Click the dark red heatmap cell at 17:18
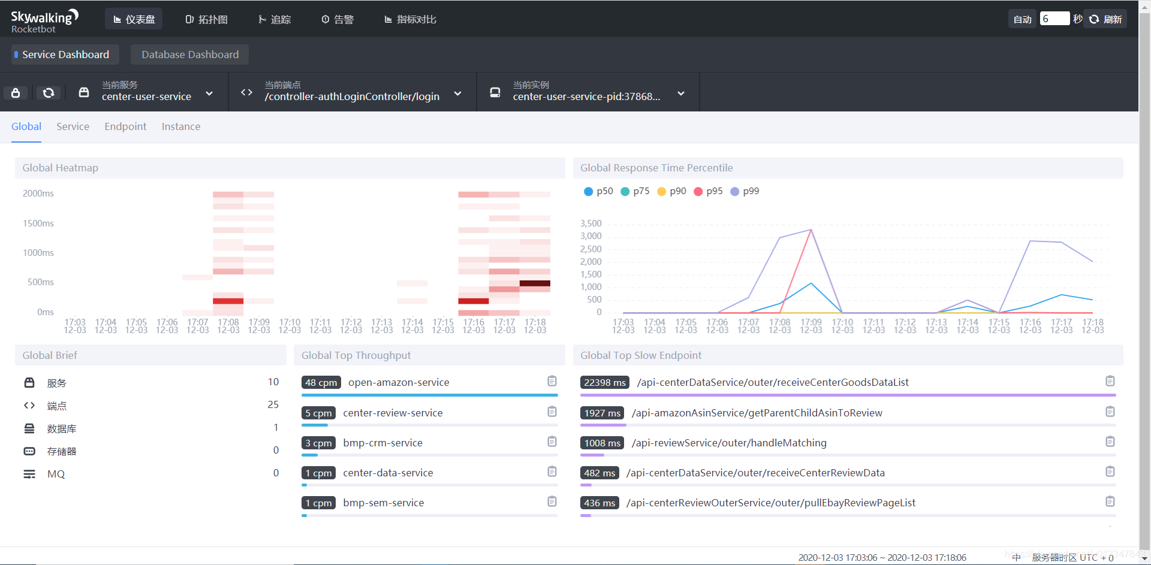 [535, 283]
